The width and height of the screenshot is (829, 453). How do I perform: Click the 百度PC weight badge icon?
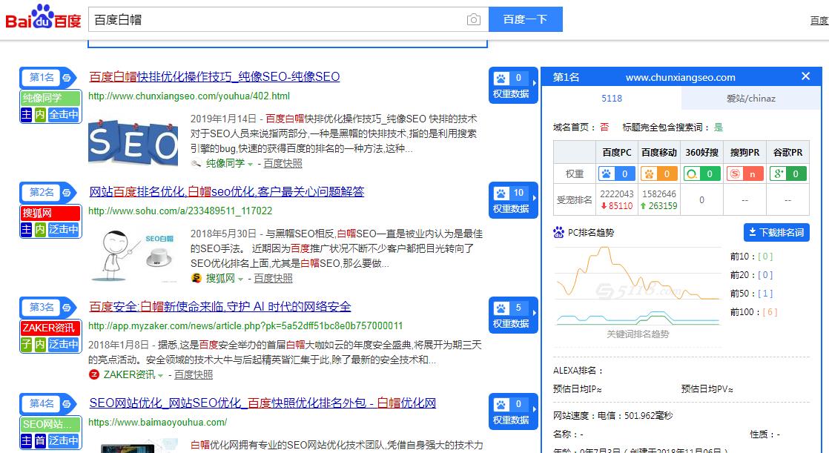[x=616, y=173]
